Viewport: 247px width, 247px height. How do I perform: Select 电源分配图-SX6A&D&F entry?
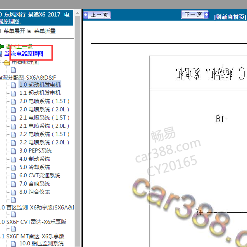pos(28,78)
